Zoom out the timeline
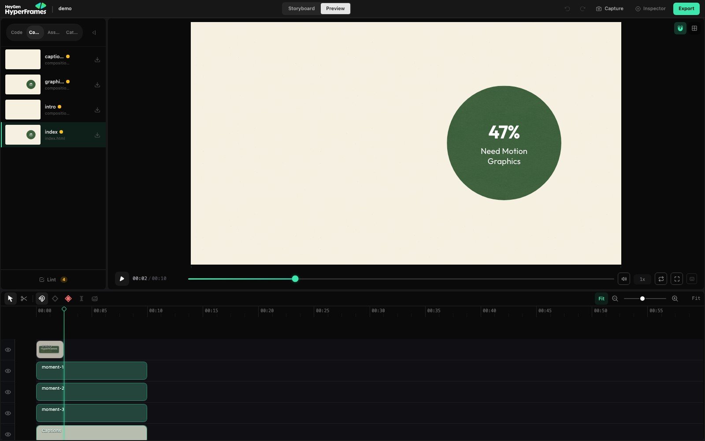The height and width of the screenshot is (441, 705). click(x=615, y=299)
